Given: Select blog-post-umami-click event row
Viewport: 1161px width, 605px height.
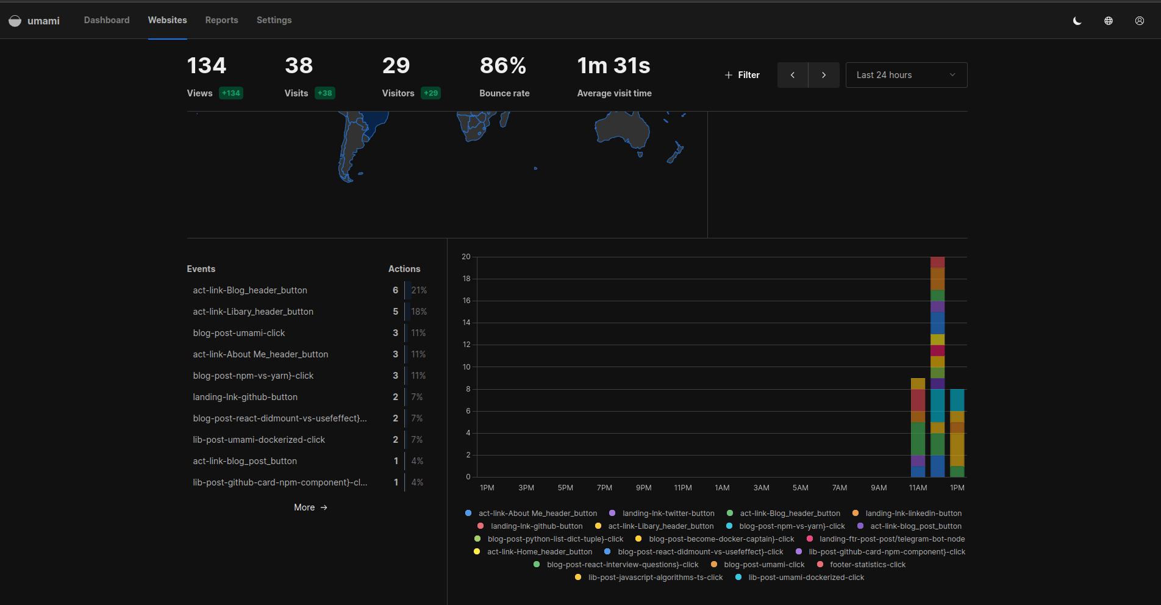Looking at the screenshot, I should coord(310,333).
